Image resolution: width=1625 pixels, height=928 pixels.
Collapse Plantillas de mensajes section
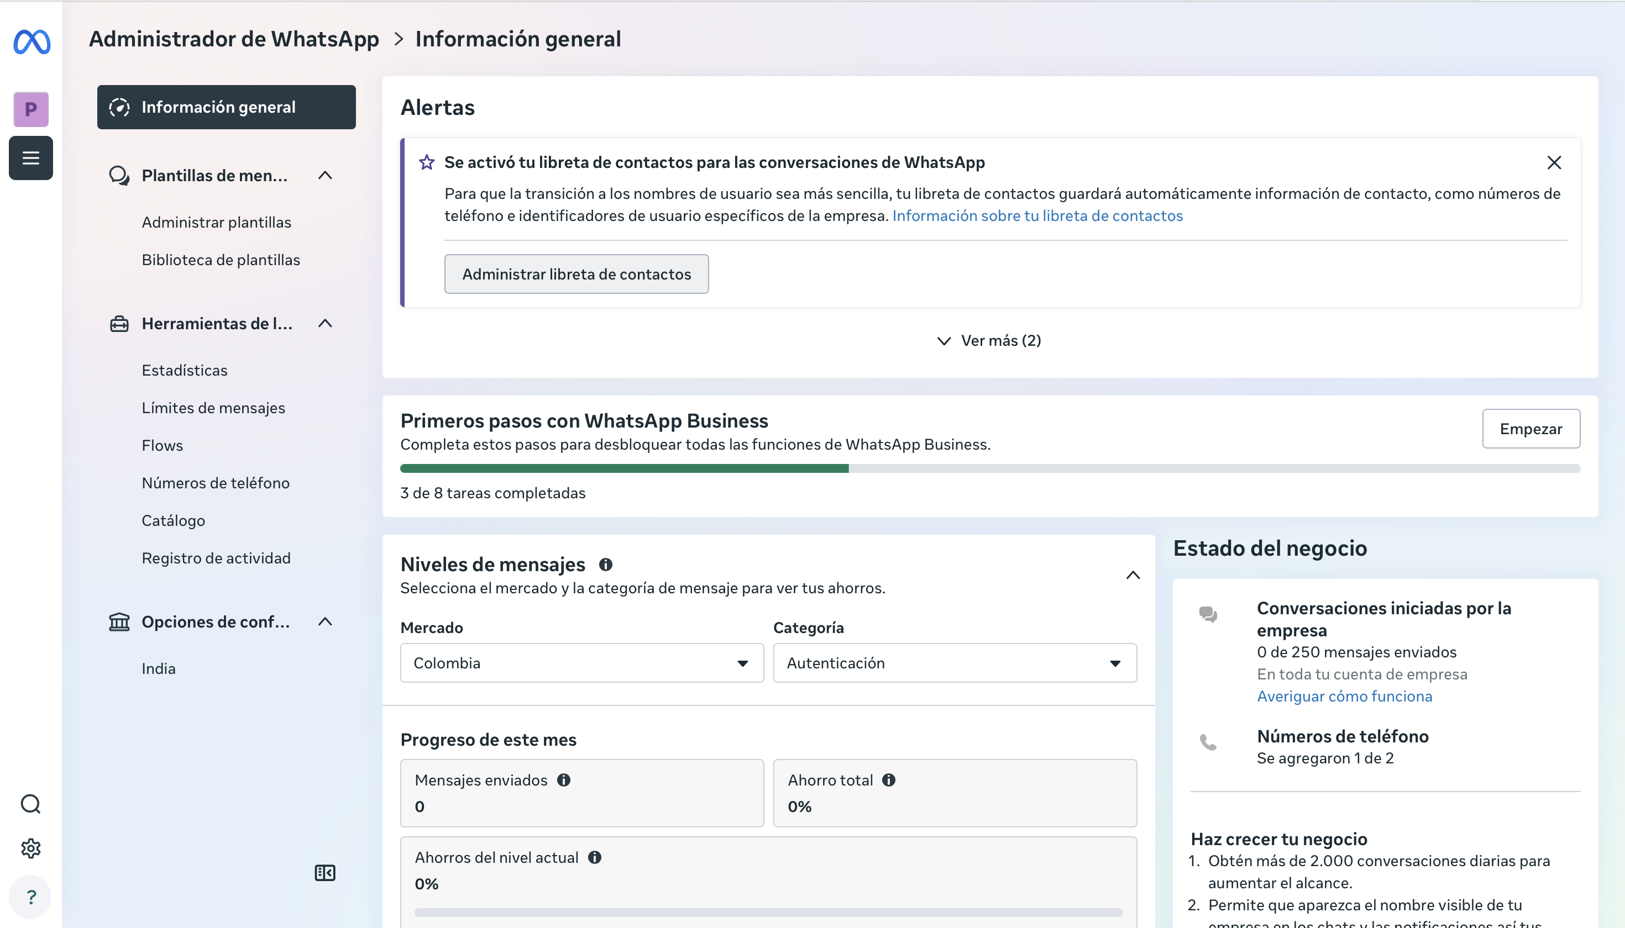coord(325,175)
